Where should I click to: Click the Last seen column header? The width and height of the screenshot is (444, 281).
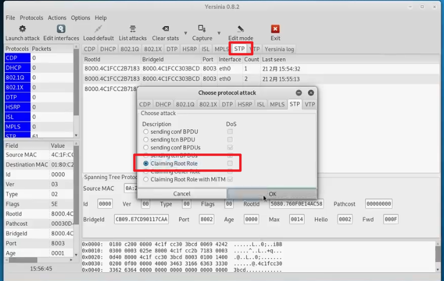[x=350, y=59]
